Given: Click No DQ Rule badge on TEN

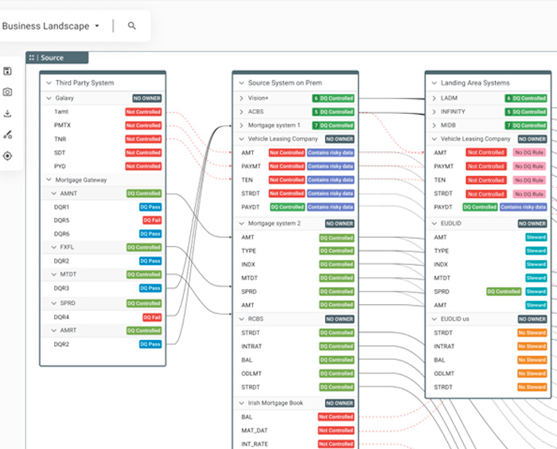Looking at the screenshot, I should coord(529,180).
